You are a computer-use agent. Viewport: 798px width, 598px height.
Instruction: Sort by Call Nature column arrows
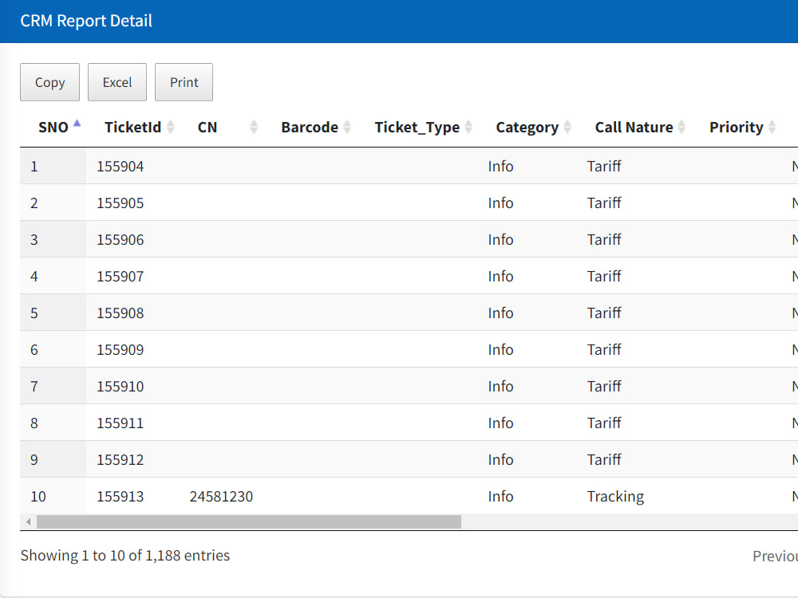pos(682,127)
